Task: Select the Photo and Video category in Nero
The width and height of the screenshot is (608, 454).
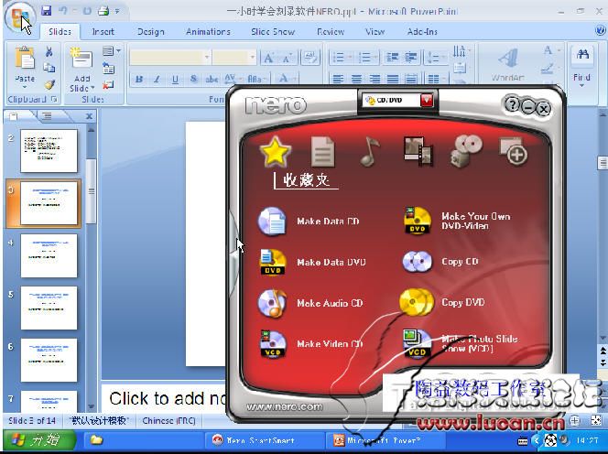Action: (418, 152)
